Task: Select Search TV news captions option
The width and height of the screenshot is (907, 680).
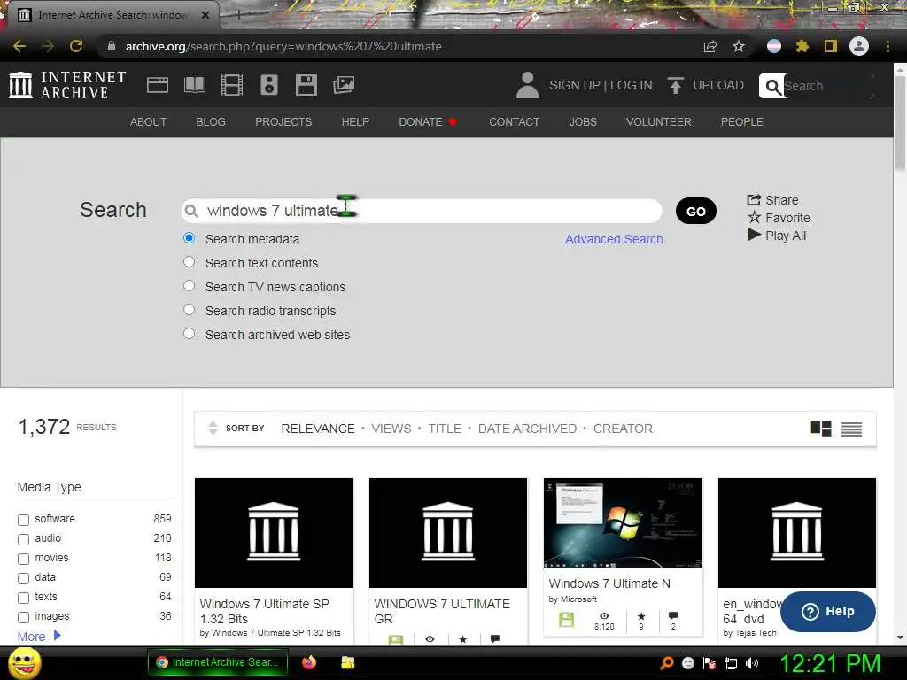Action: pyautogui.click(x=189, y=286)
